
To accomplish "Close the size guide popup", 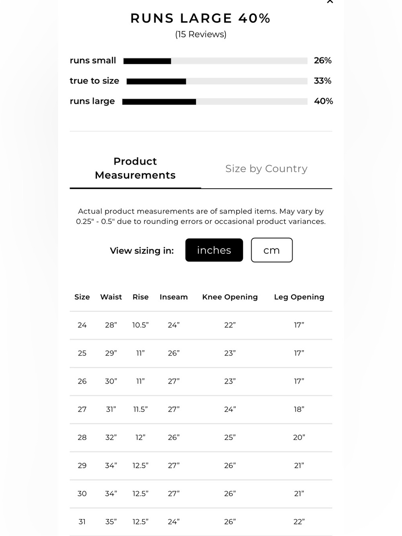I will coord(330,2).
